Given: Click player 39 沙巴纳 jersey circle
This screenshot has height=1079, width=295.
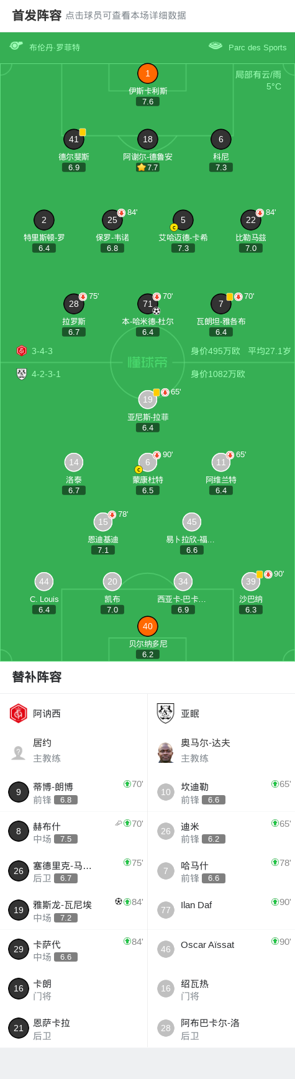Looking at the screenshot, I should [251, 581].
